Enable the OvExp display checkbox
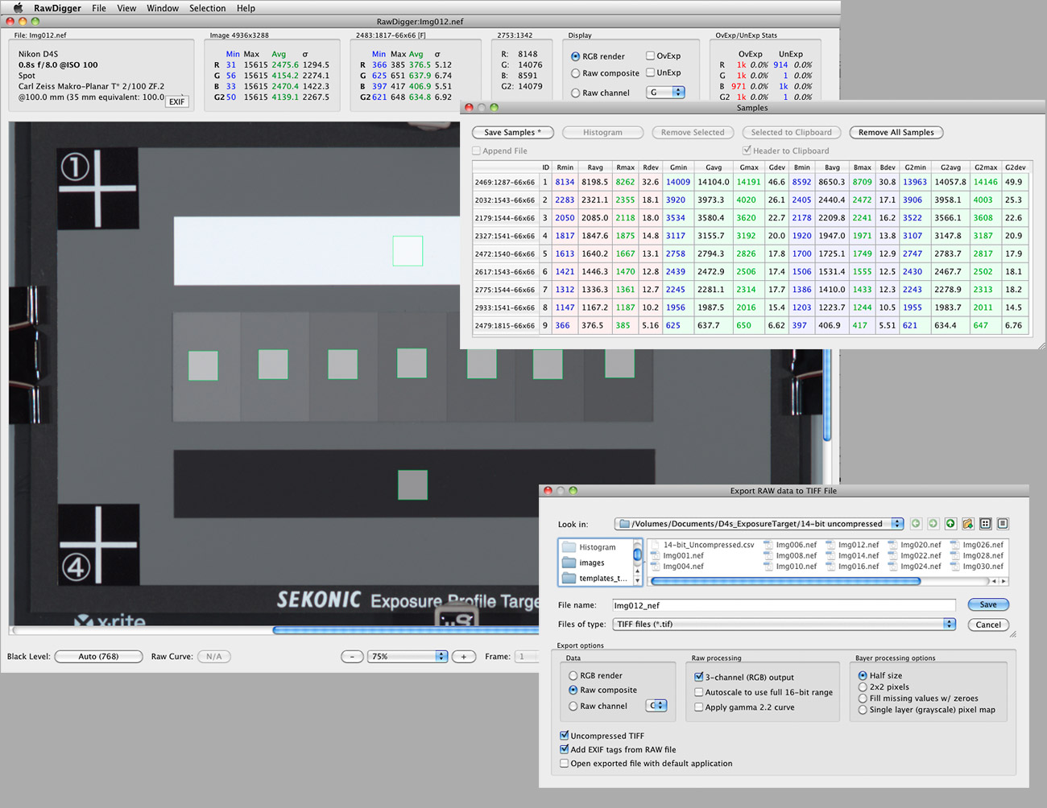 [x=650, y=56]
